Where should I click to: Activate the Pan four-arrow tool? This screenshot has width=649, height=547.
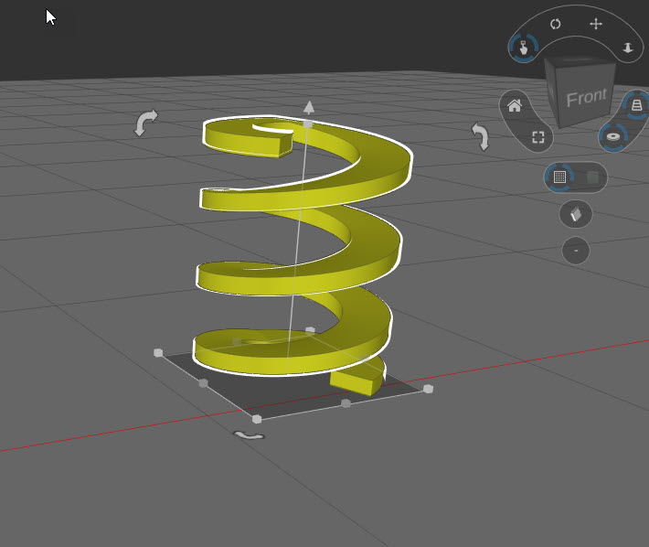[596, 24]
